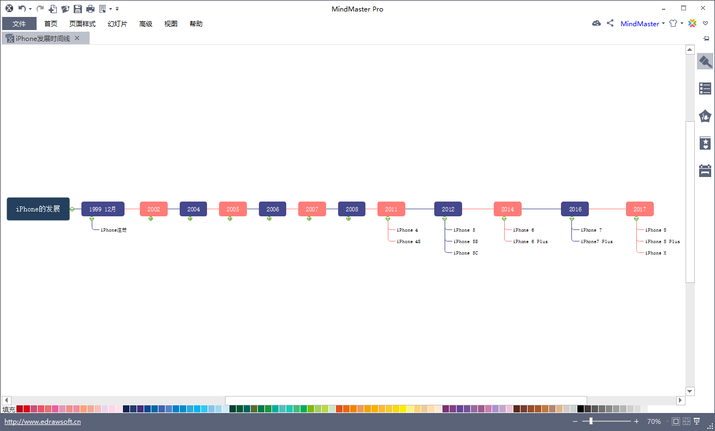Switch to the 首页 ribbon tab
The image size is (715, 431).
[51, 23]
